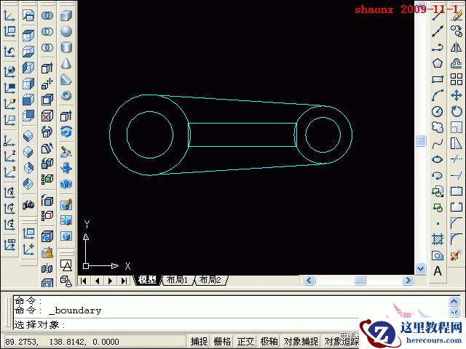
Task: Select the Spline draw tool
Action: click(x=438, y=144)
